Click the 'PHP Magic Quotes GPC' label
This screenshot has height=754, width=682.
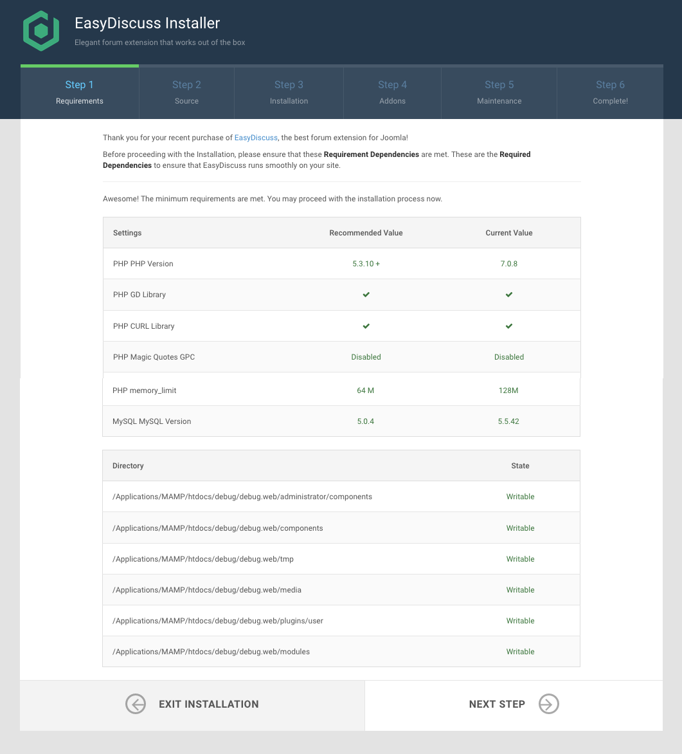click(x=154, y=357)
